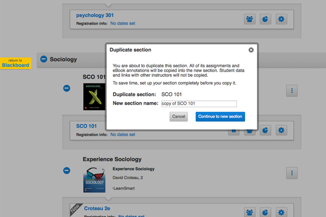Cancel the duplicate section dialog
The image size is (326, 217).
pyautogui.click(x=179, y=117)
